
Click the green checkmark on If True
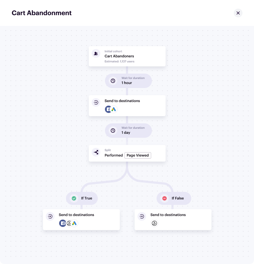click(74, 198)
